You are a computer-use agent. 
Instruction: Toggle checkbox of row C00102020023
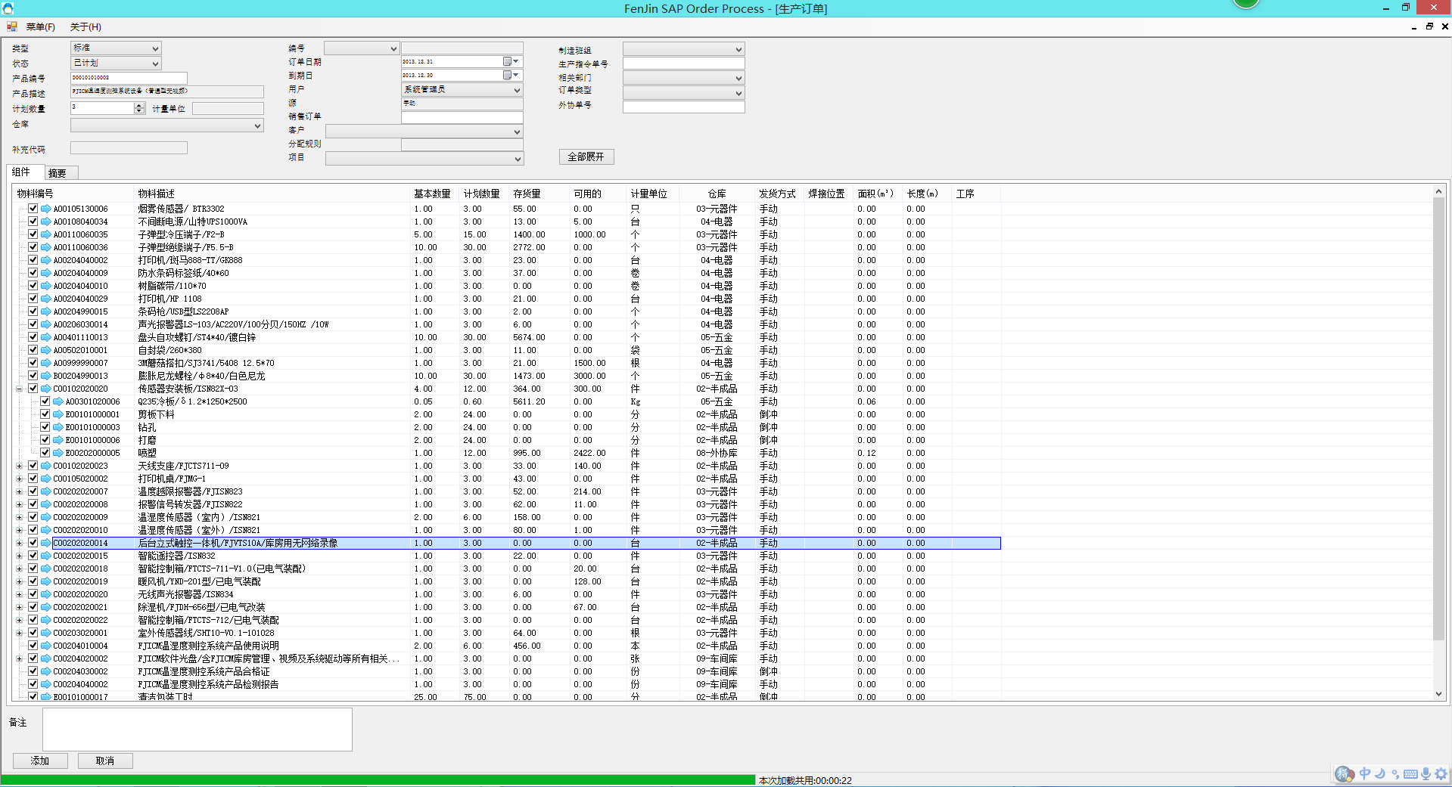pos(33,466)
